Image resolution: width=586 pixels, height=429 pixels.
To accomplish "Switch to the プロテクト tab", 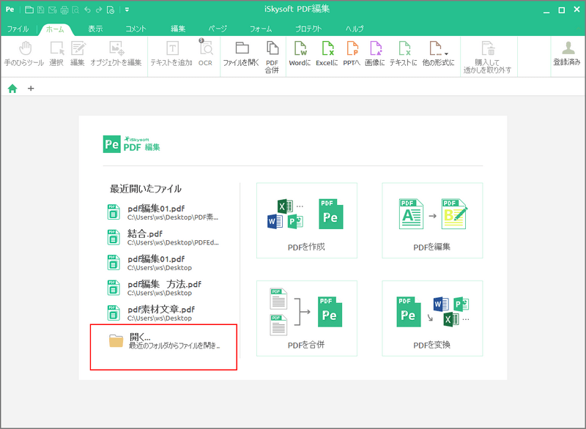I will pos(308,29).
